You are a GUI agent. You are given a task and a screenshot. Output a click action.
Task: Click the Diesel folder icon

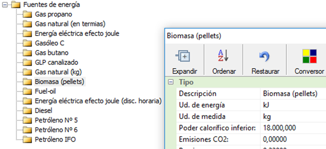[27, 111]
